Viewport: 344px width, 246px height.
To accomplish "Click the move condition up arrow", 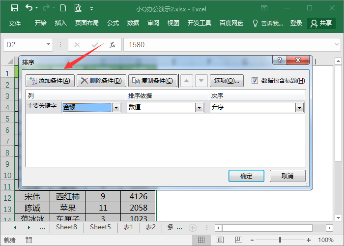I will [x=187, y=81].
